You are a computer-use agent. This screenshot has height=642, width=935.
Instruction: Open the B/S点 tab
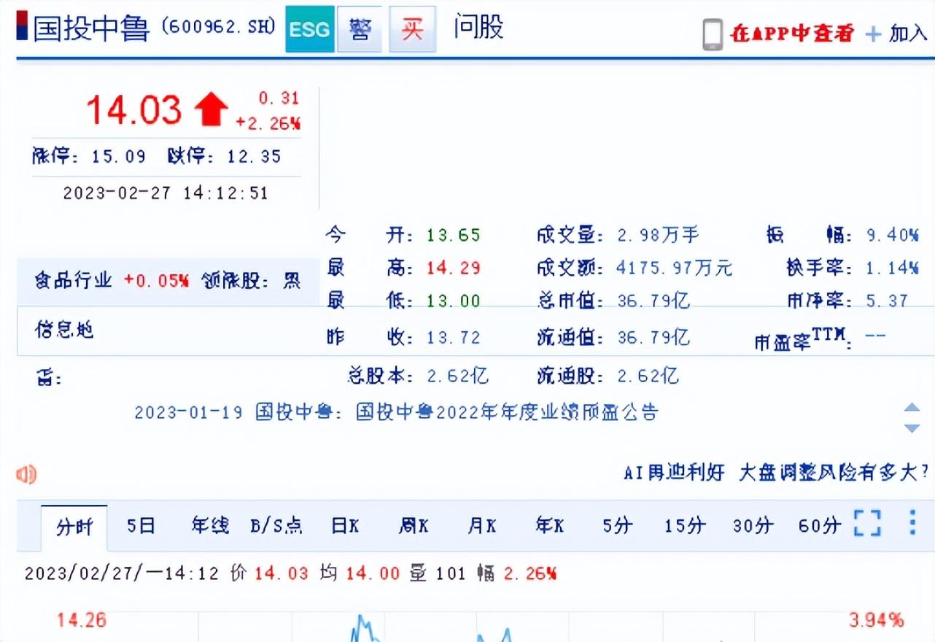pos(276,525)
